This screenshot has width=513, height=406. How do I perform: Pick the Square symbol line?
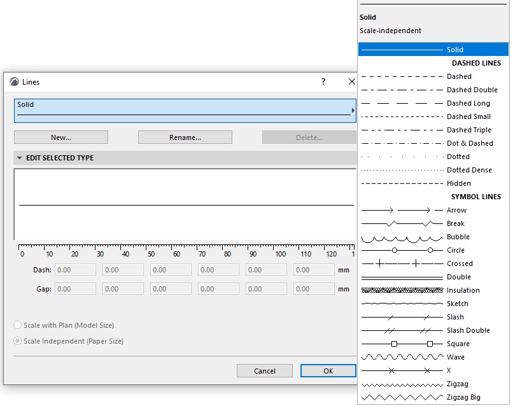[x=433, y=344]
